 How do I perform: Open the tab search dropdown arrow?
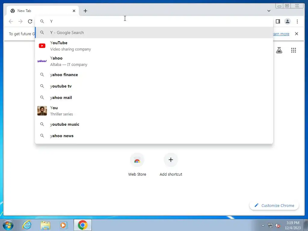pos(269,11)
